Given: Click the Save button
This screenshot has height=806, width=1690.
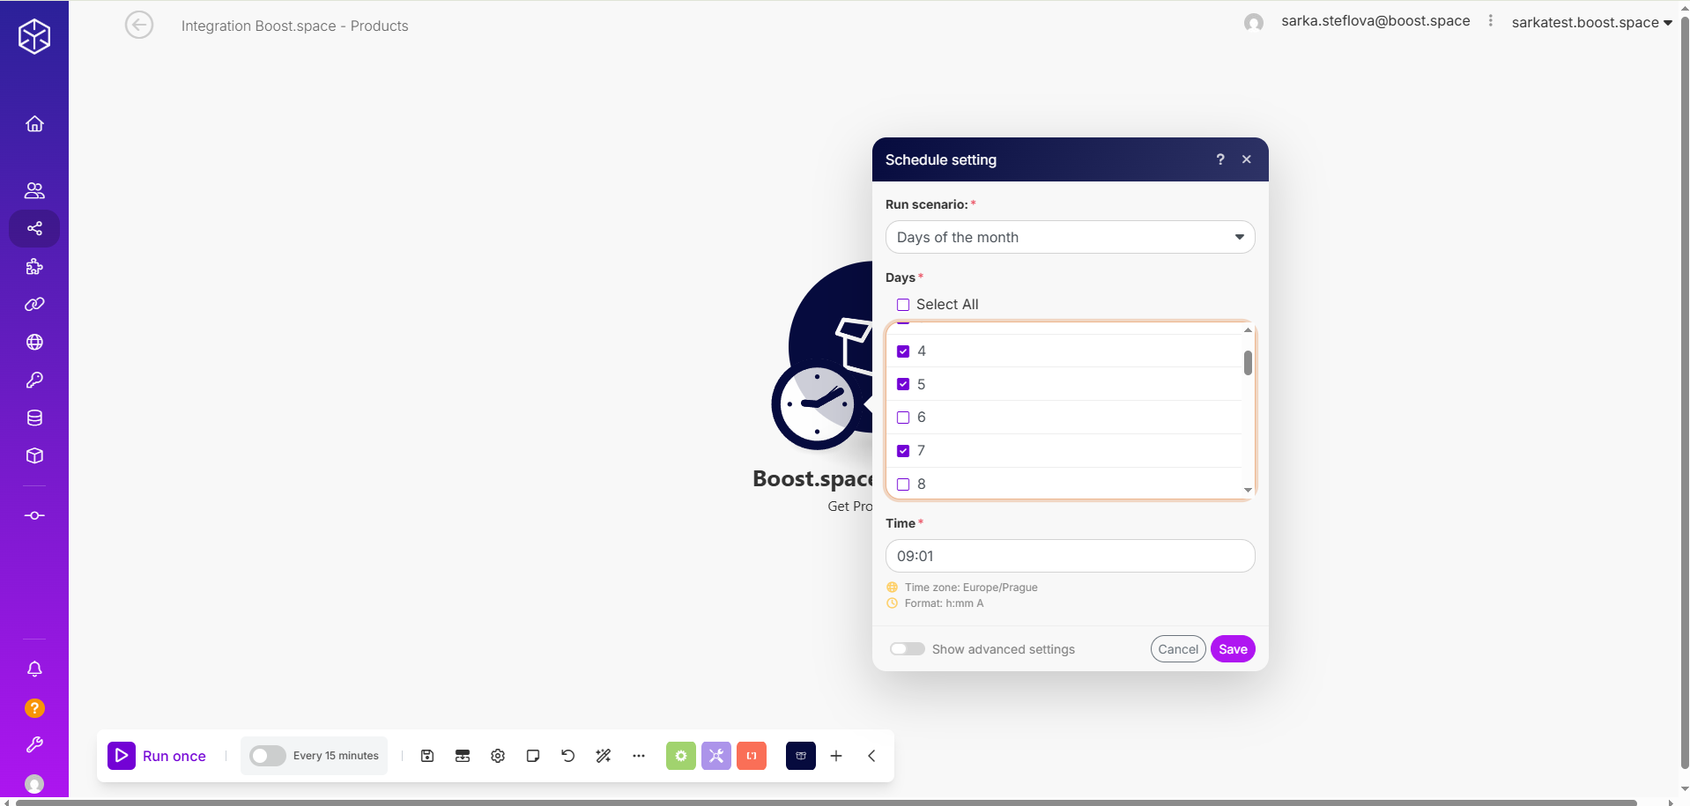Looking at the screenshot, I should [1233, 649].
